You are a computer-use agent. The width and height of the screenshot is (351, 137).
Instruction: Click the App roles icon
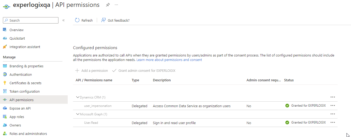pos(5,117)
